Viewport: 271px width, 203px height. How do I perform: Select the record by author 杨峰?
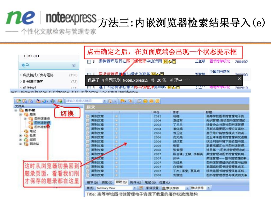click(167, 116)
